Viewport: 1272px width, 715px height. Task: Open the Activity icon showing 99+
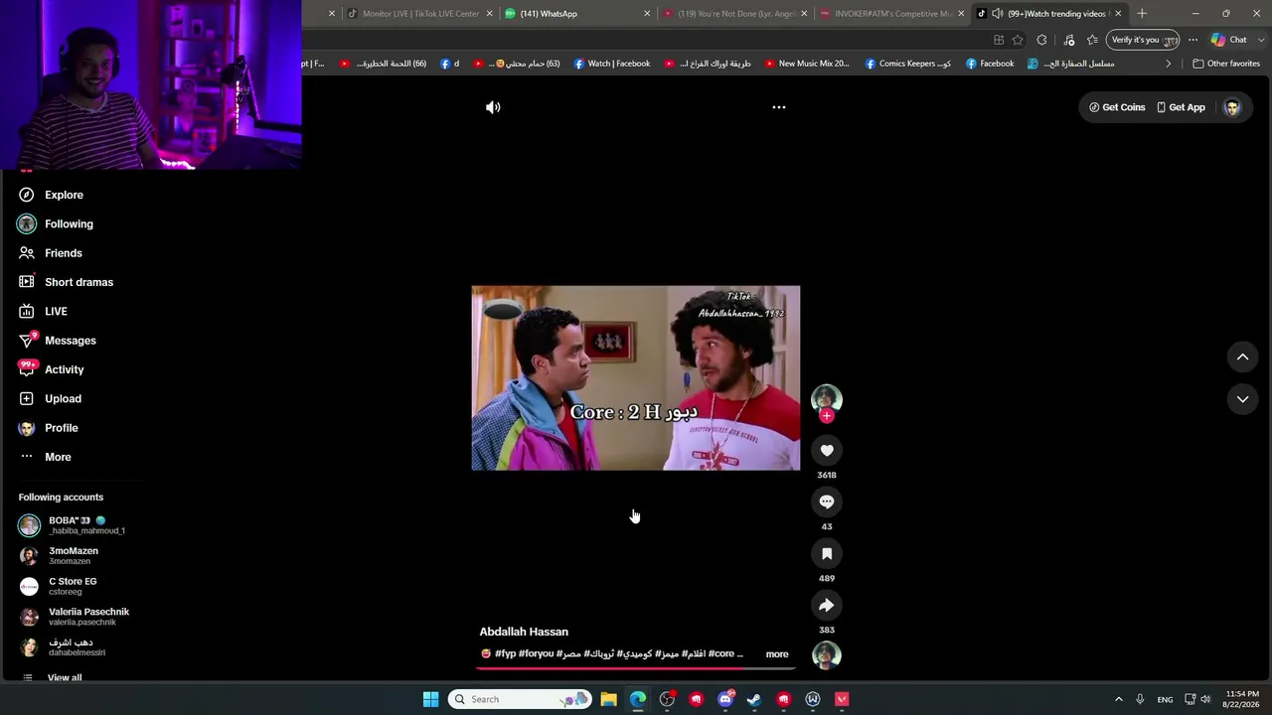click(27, 369)
